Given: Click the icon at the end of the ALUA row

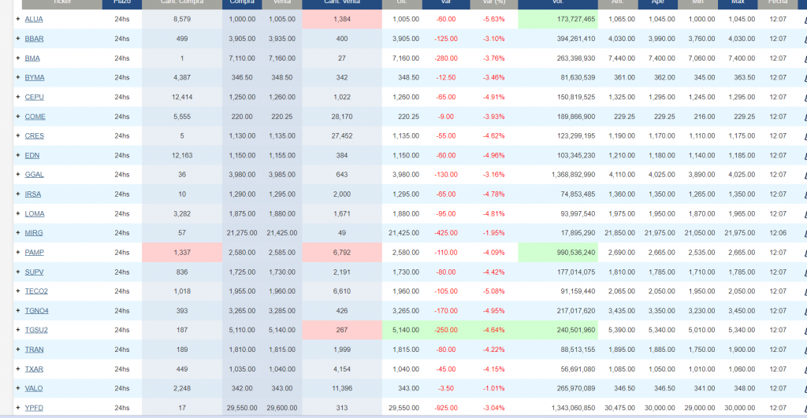Looking at the screenshot, I should (x=803, y=18).
